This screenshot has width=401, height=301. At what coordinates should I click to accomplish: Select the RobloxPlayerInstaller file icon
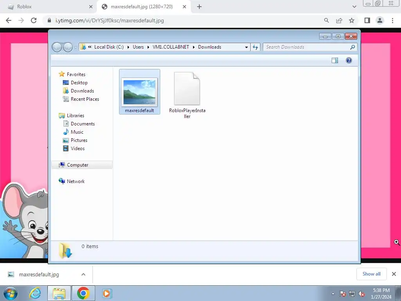[187, 89]
